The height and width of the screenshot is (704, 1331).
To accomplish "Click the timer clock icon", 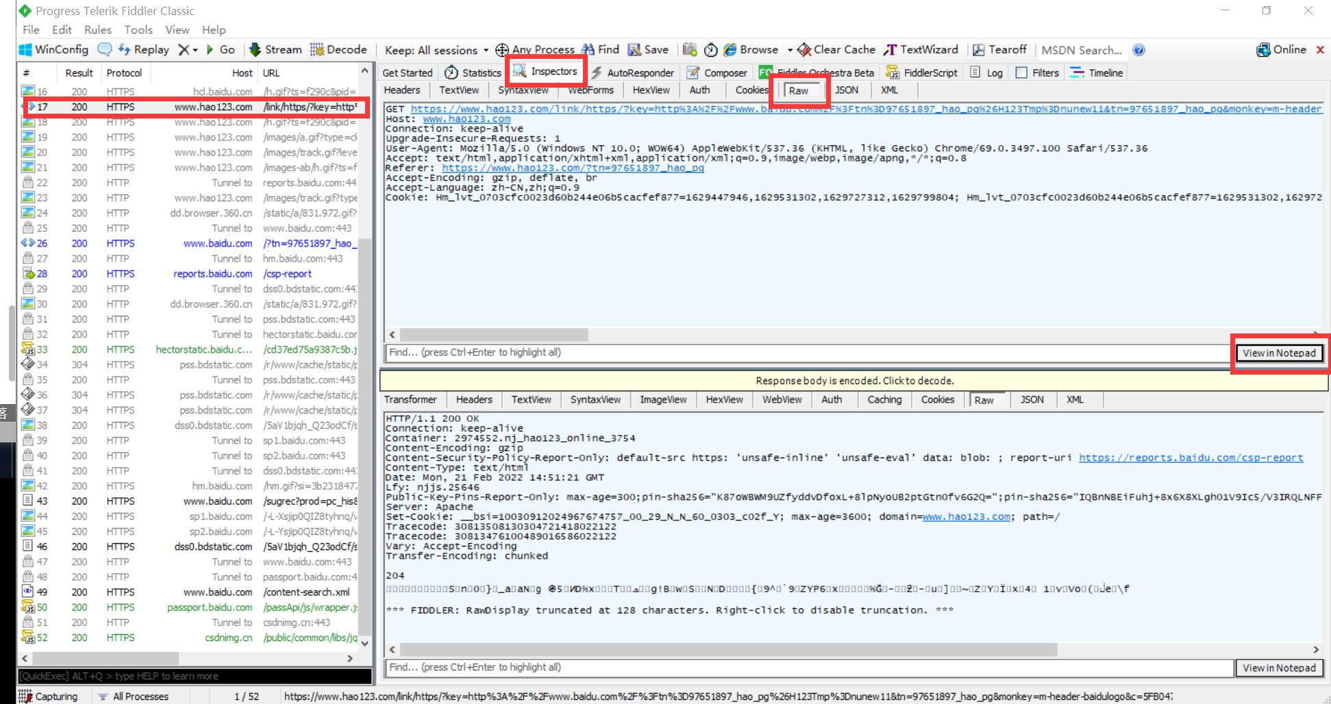I will coord(711,50).
